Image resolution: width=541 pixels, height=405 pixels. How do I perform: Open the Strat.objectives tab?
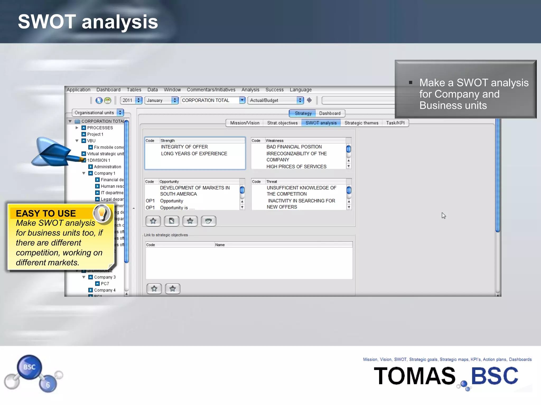pos(282,123)
